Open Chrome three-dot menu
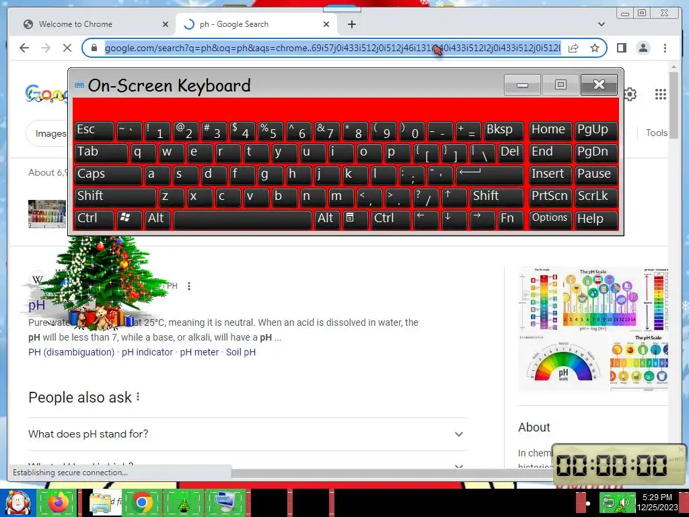 point(665,48)
